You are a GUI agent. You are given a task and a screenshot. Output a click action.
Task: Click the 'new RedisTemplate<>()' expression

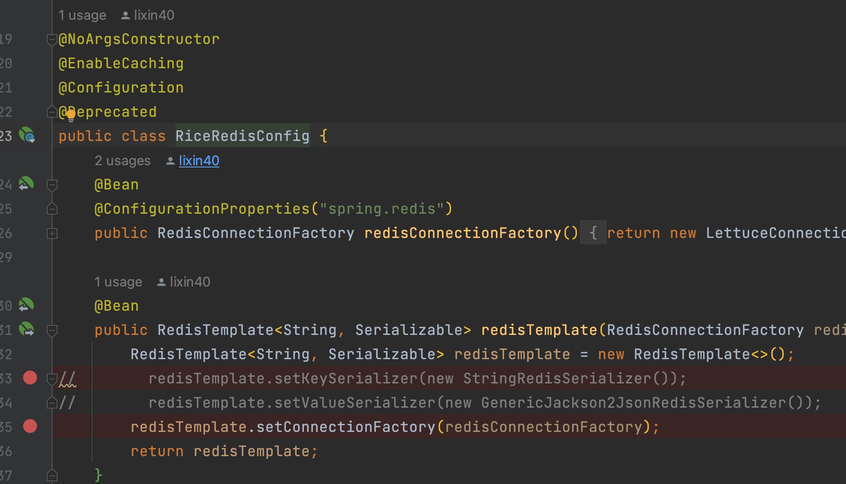point(692,354)
